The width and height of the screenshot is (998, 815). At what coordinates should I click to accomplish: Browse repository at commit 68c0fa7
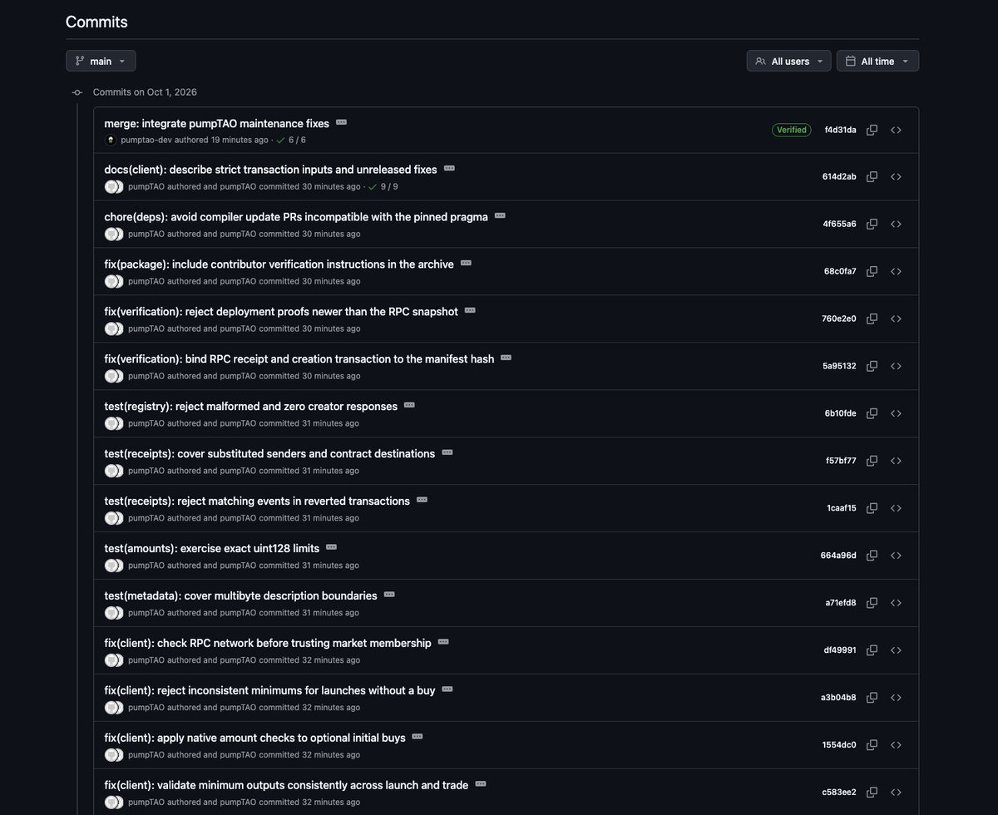897,271
